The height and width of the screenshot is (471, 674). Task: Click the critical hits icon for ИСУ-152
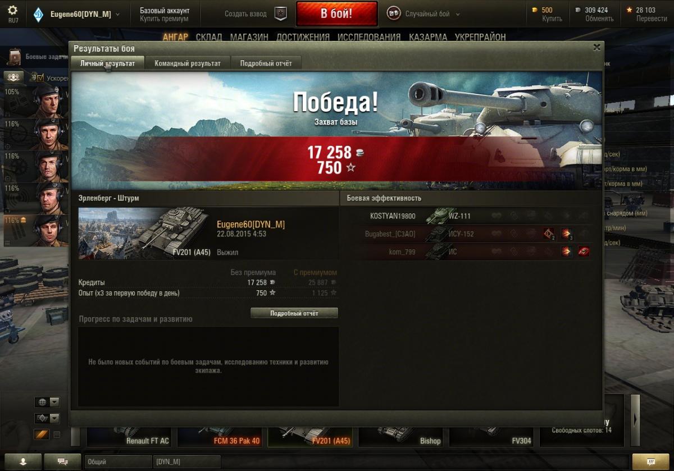[x=549, y=234]
